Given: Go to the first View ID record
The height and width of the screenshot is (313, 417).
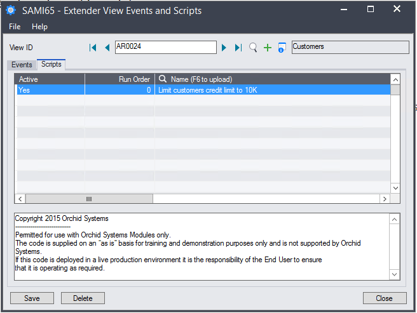Looking at the screenshot, I should (93, 48).
